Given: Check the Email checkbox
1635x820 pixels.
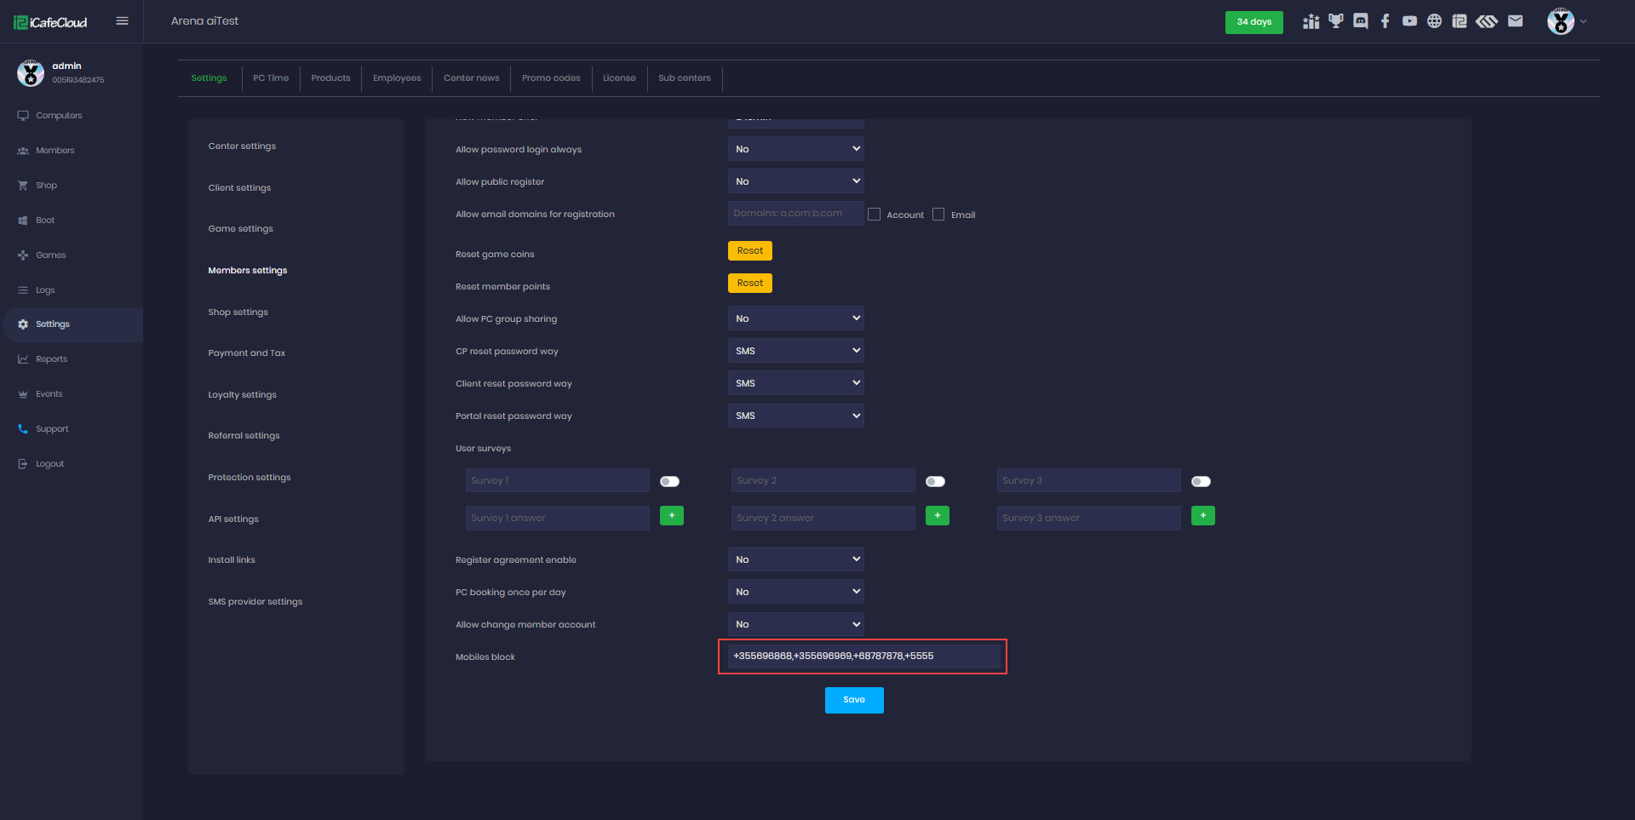Looking at the screenshot, I should pyautogui.click(x=938, y=215).
